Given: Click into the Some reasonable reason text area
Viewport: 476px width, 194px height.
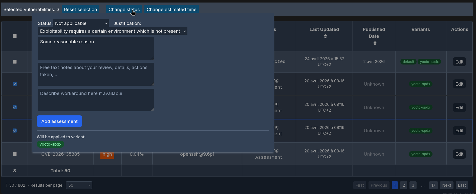Looking at the screenshot, I should 96,48.
